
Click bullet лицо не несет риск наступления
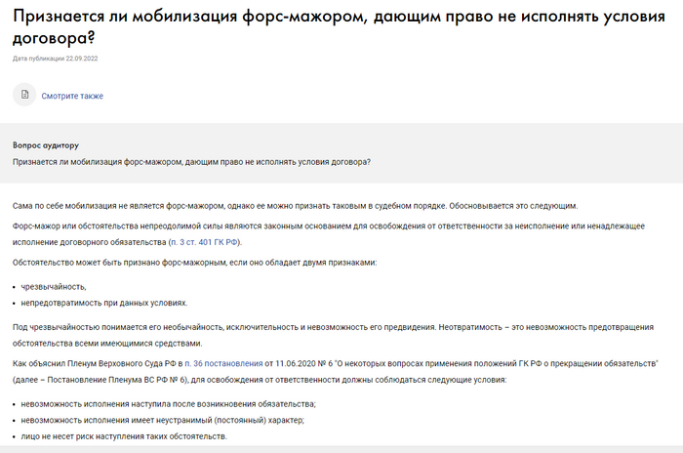124,436
